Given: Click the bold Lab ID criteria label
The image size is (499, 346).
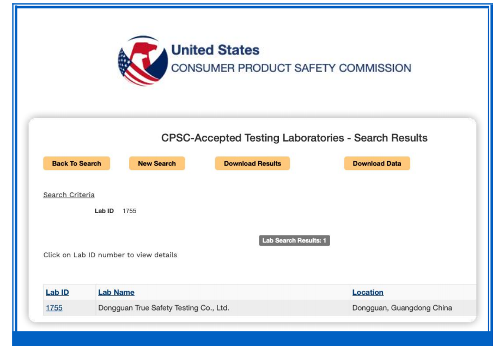Looking at the screenshot, I should (x=104, y=211).
